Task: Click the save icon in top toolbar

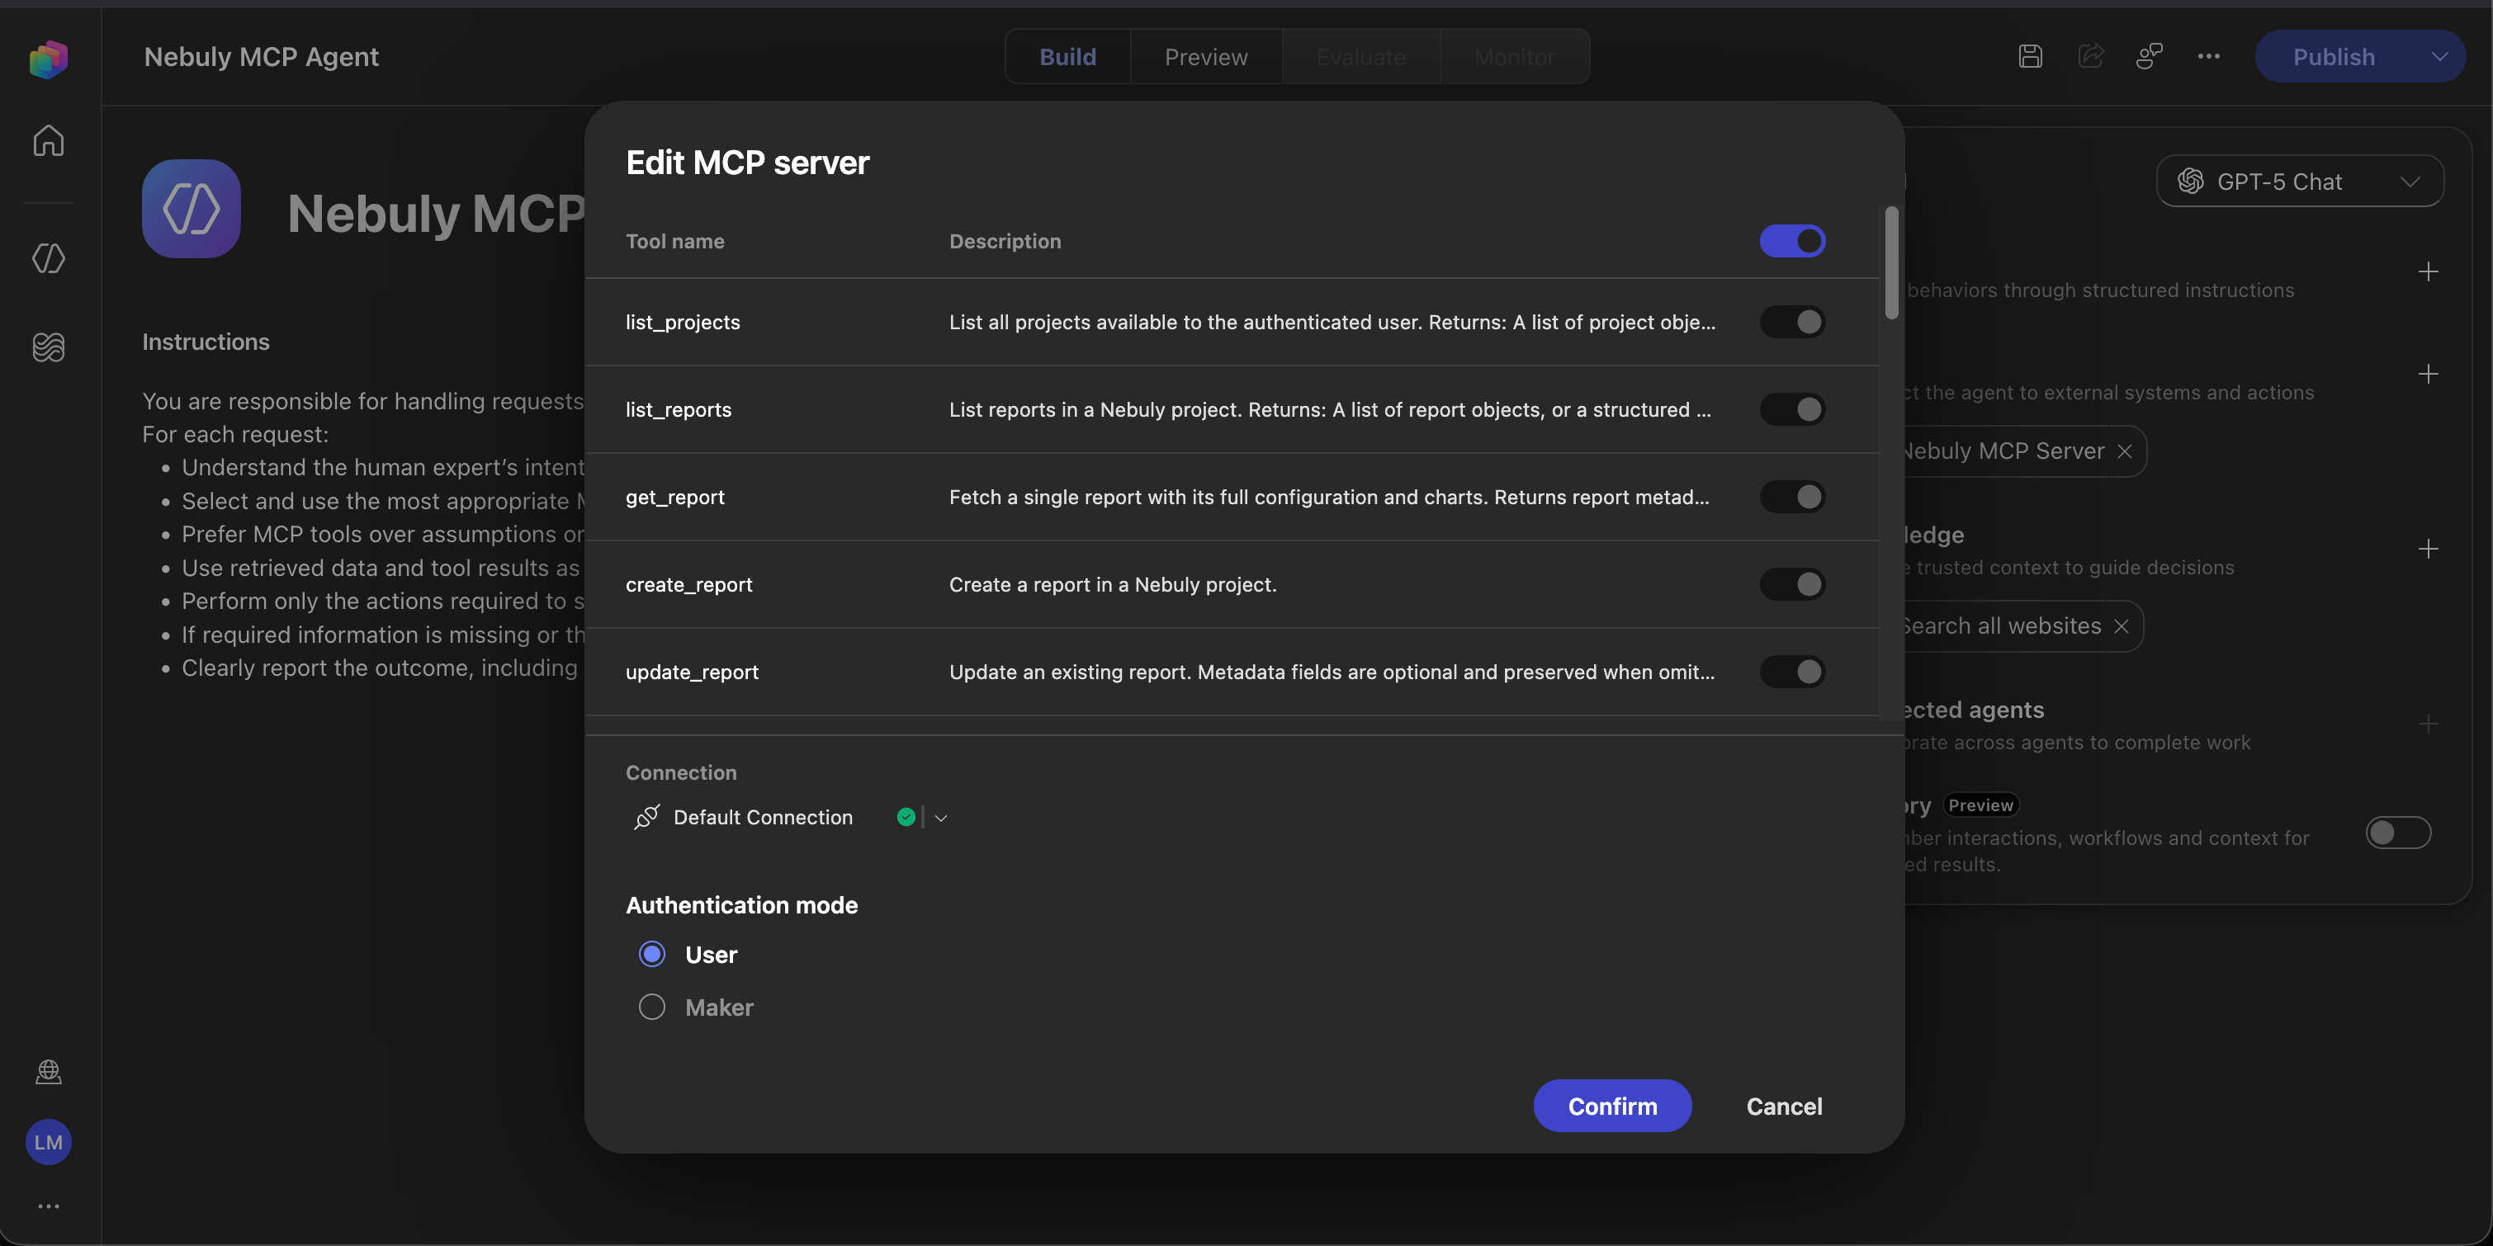Action: pos(2031,57)
